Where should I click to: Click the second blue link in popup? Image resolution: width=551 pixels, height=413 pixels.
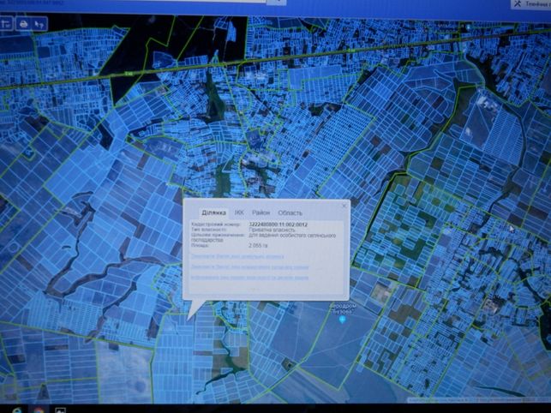click(x=249, y=266)
